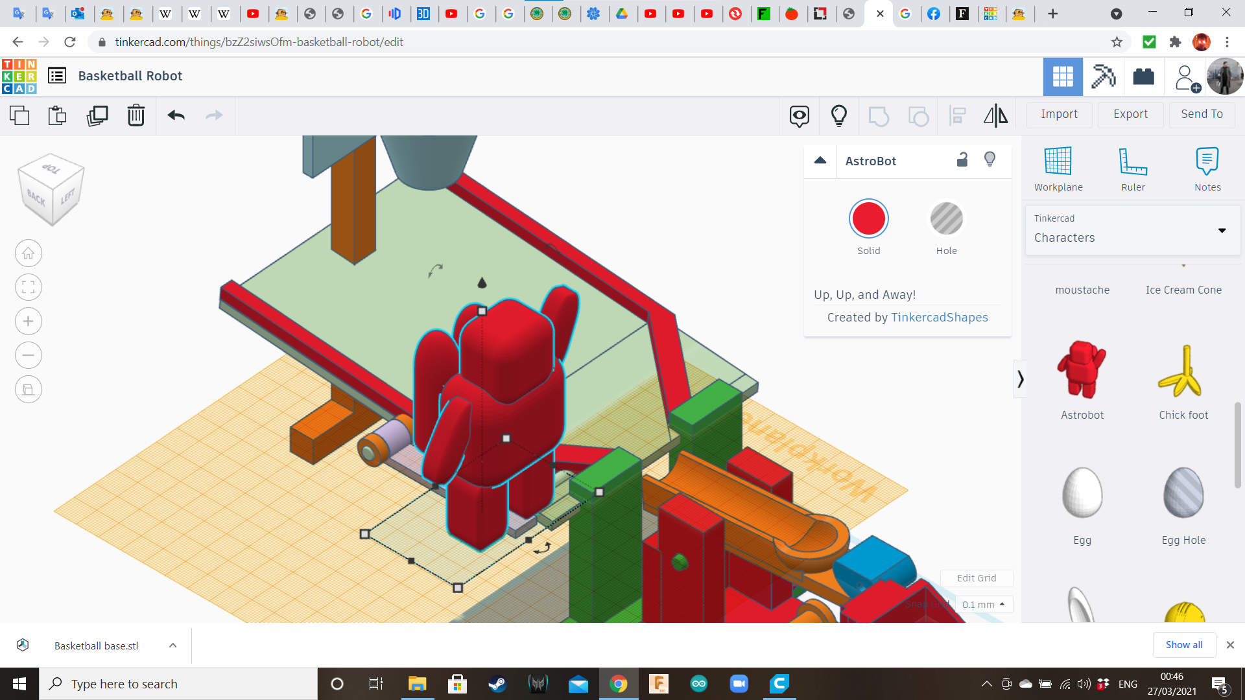This screenshot has width=1245, height=700.
Task: Open the Snap Grid 0.1 mm dropdown
Action: point(983,604)
